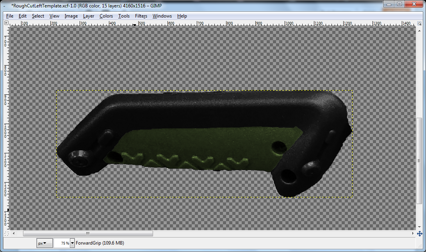The width and height of the screenshot is (426, 252).
Task: Click the 75% zoom input field
Action: (x=62, y=243)
